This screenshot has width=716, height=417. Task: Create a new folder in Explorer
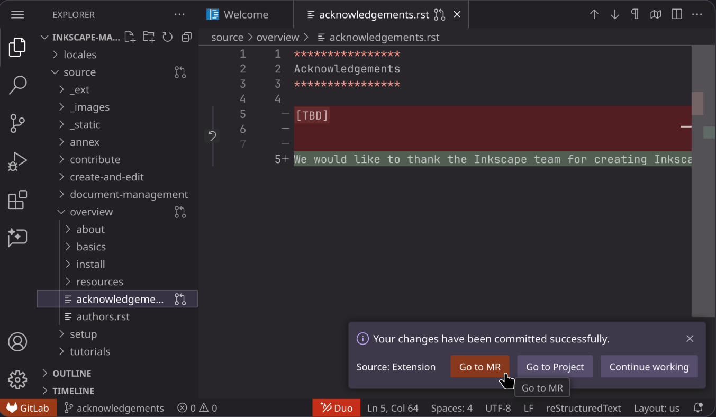(149, 37)
